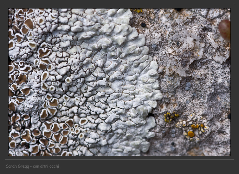Click the pale cluster around the orange lichen disc
This screenshot has height=174, width=239.
pyautogui.click(x=193, y=126)
